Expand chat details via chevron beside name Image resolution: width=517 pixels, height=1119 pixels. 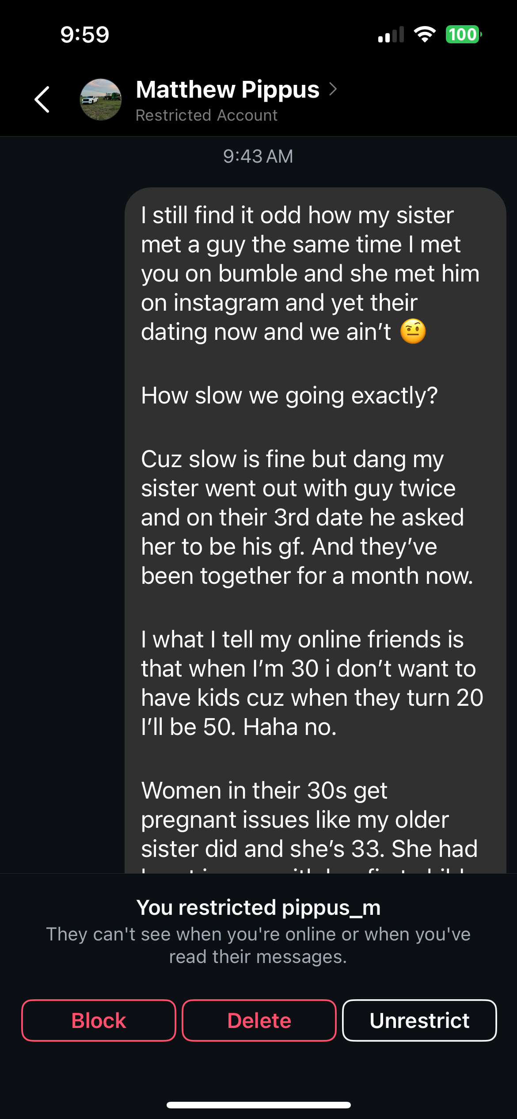pyautogui.click(x=333, y=89)
